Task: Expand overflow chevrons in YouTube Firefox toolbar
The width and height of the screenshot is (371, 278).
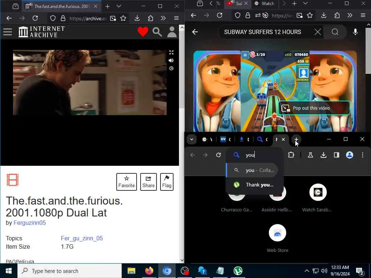Action: click(350, 15)
